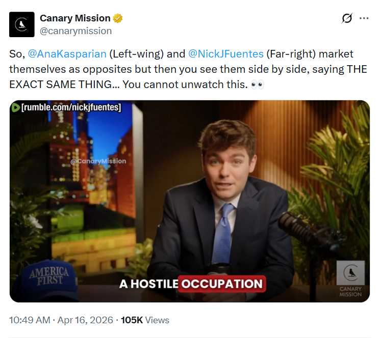Click the eyes emoji in the tweet
The height and width of the screenshot is (338, 380).
(x=257, y=84)
